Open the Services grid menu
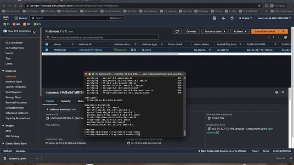 (x=21, y=18)
